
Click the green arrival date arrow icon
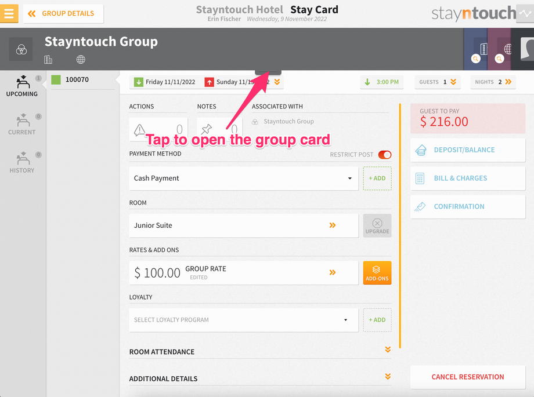coord(139,82)
